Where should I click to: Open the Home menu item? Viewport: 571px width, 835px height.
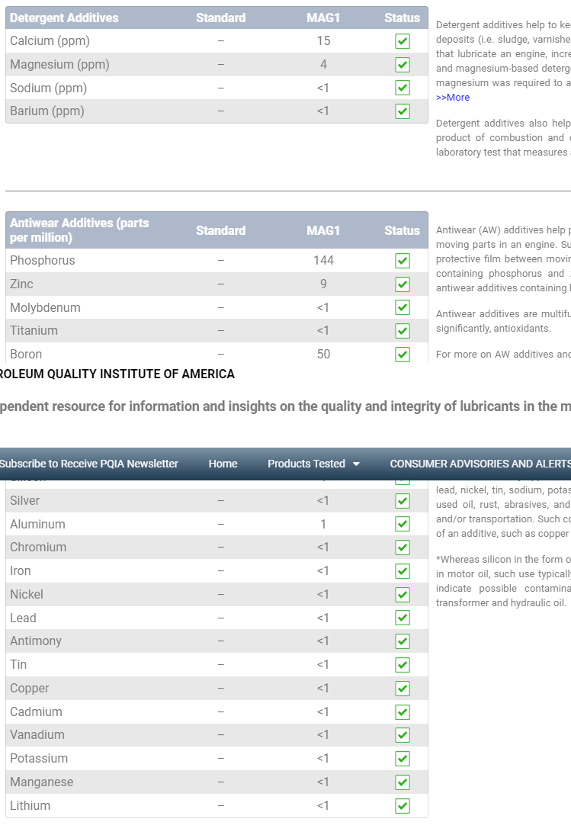[223, 464]
